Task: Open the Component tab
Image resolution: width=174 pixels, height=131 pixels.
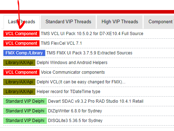Action: coord(159,22)
